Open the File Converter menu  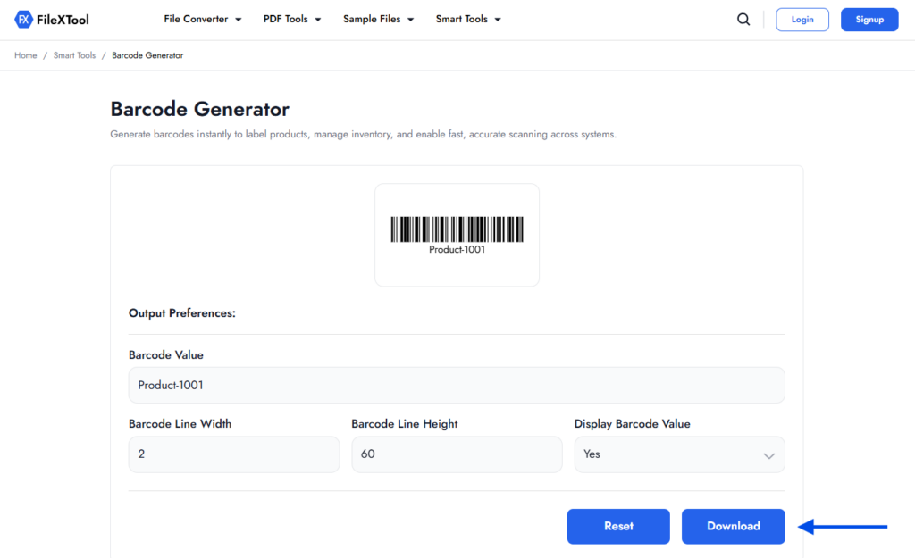196,19
